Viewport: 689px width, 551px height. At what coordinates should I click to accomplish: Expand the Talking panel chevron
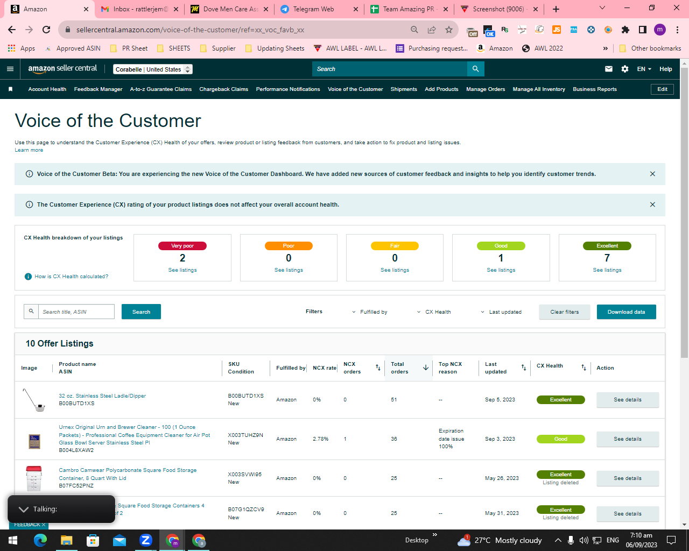pyautogui.click(x=23, y=509)
